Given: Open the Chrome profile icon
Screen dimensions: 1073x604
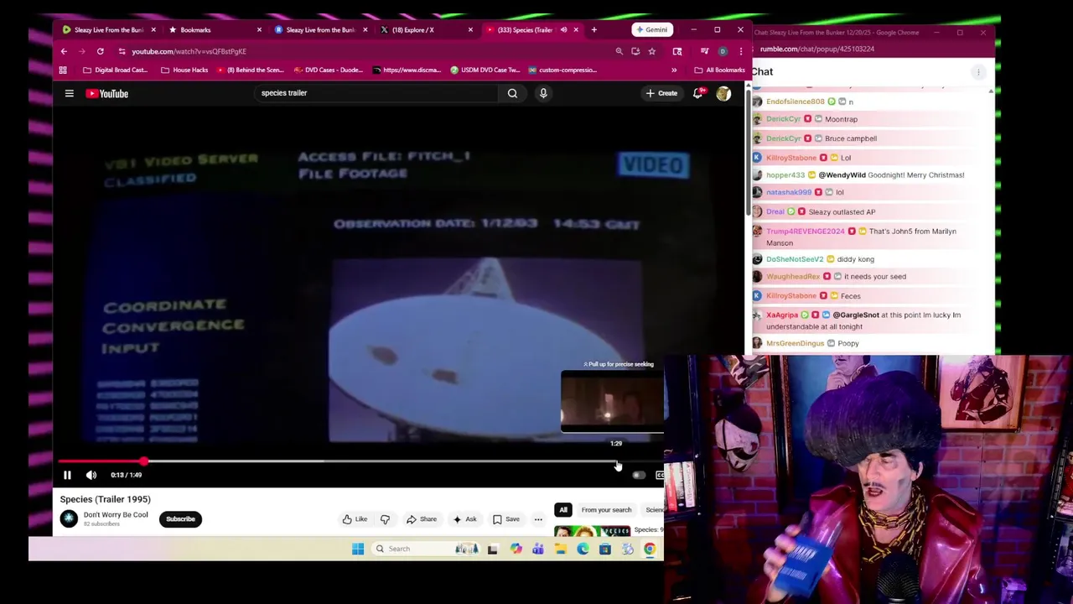Looking at the screenshot, I should [723, 51].
